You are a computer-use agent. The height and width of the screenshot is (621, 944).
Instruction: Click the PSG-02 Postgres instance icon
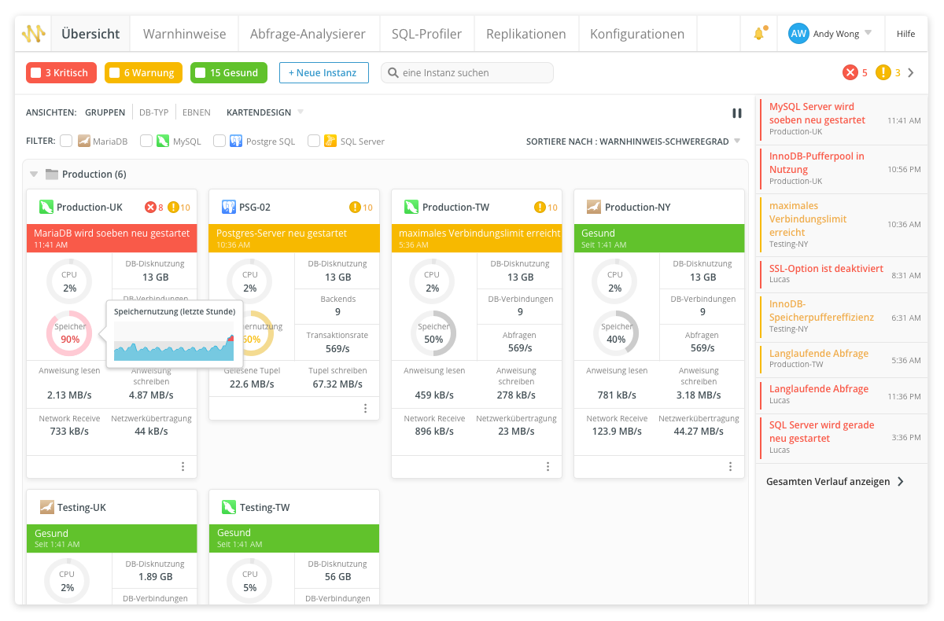(x=229, y=207)
